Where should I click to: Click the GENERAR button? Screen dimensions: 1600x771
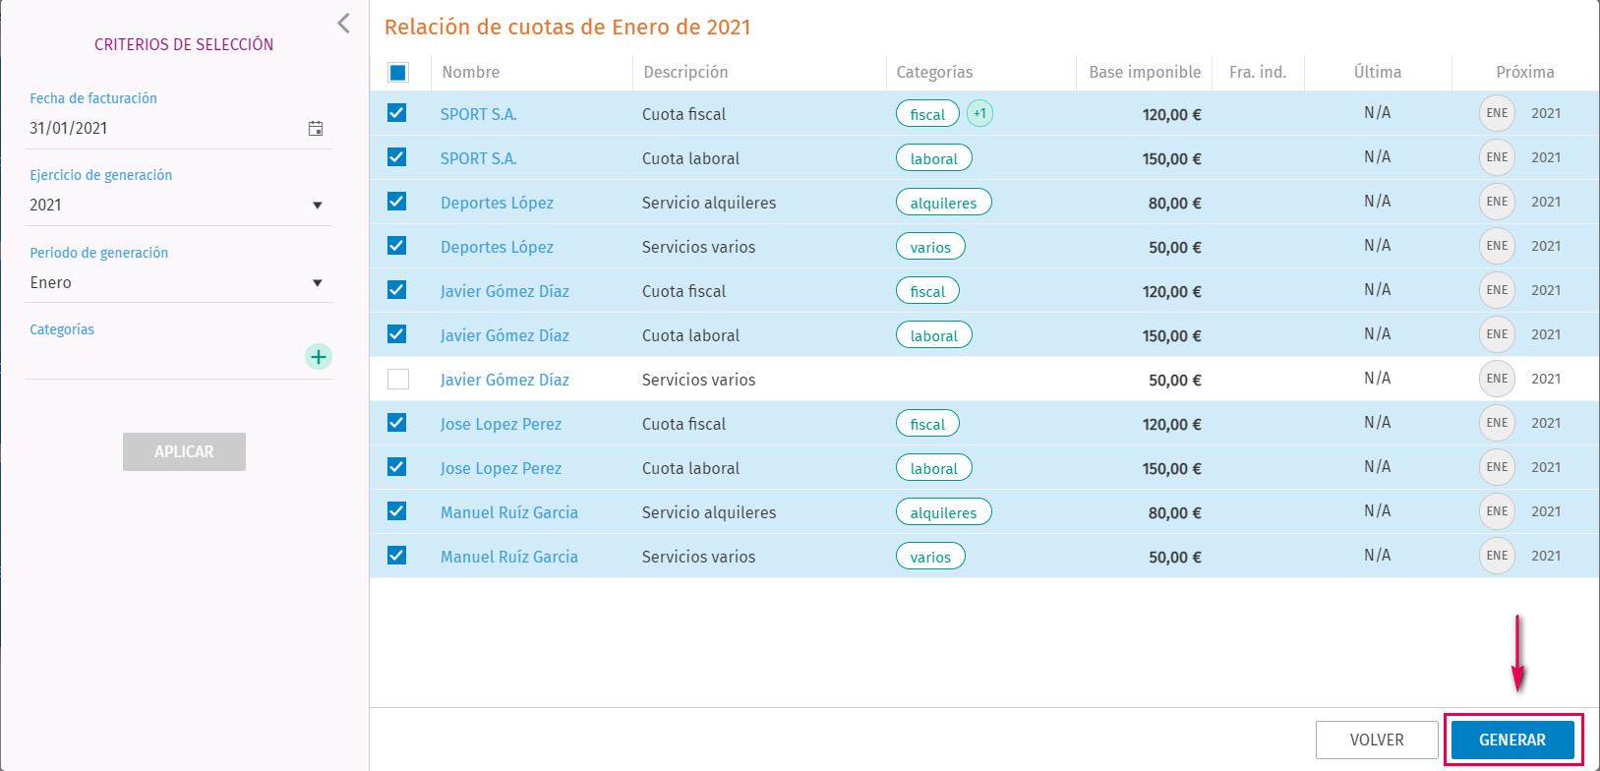(1512, 740)
